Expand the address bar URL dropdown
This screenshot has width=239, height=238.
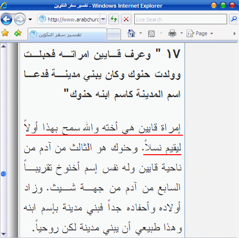[103, 19]
